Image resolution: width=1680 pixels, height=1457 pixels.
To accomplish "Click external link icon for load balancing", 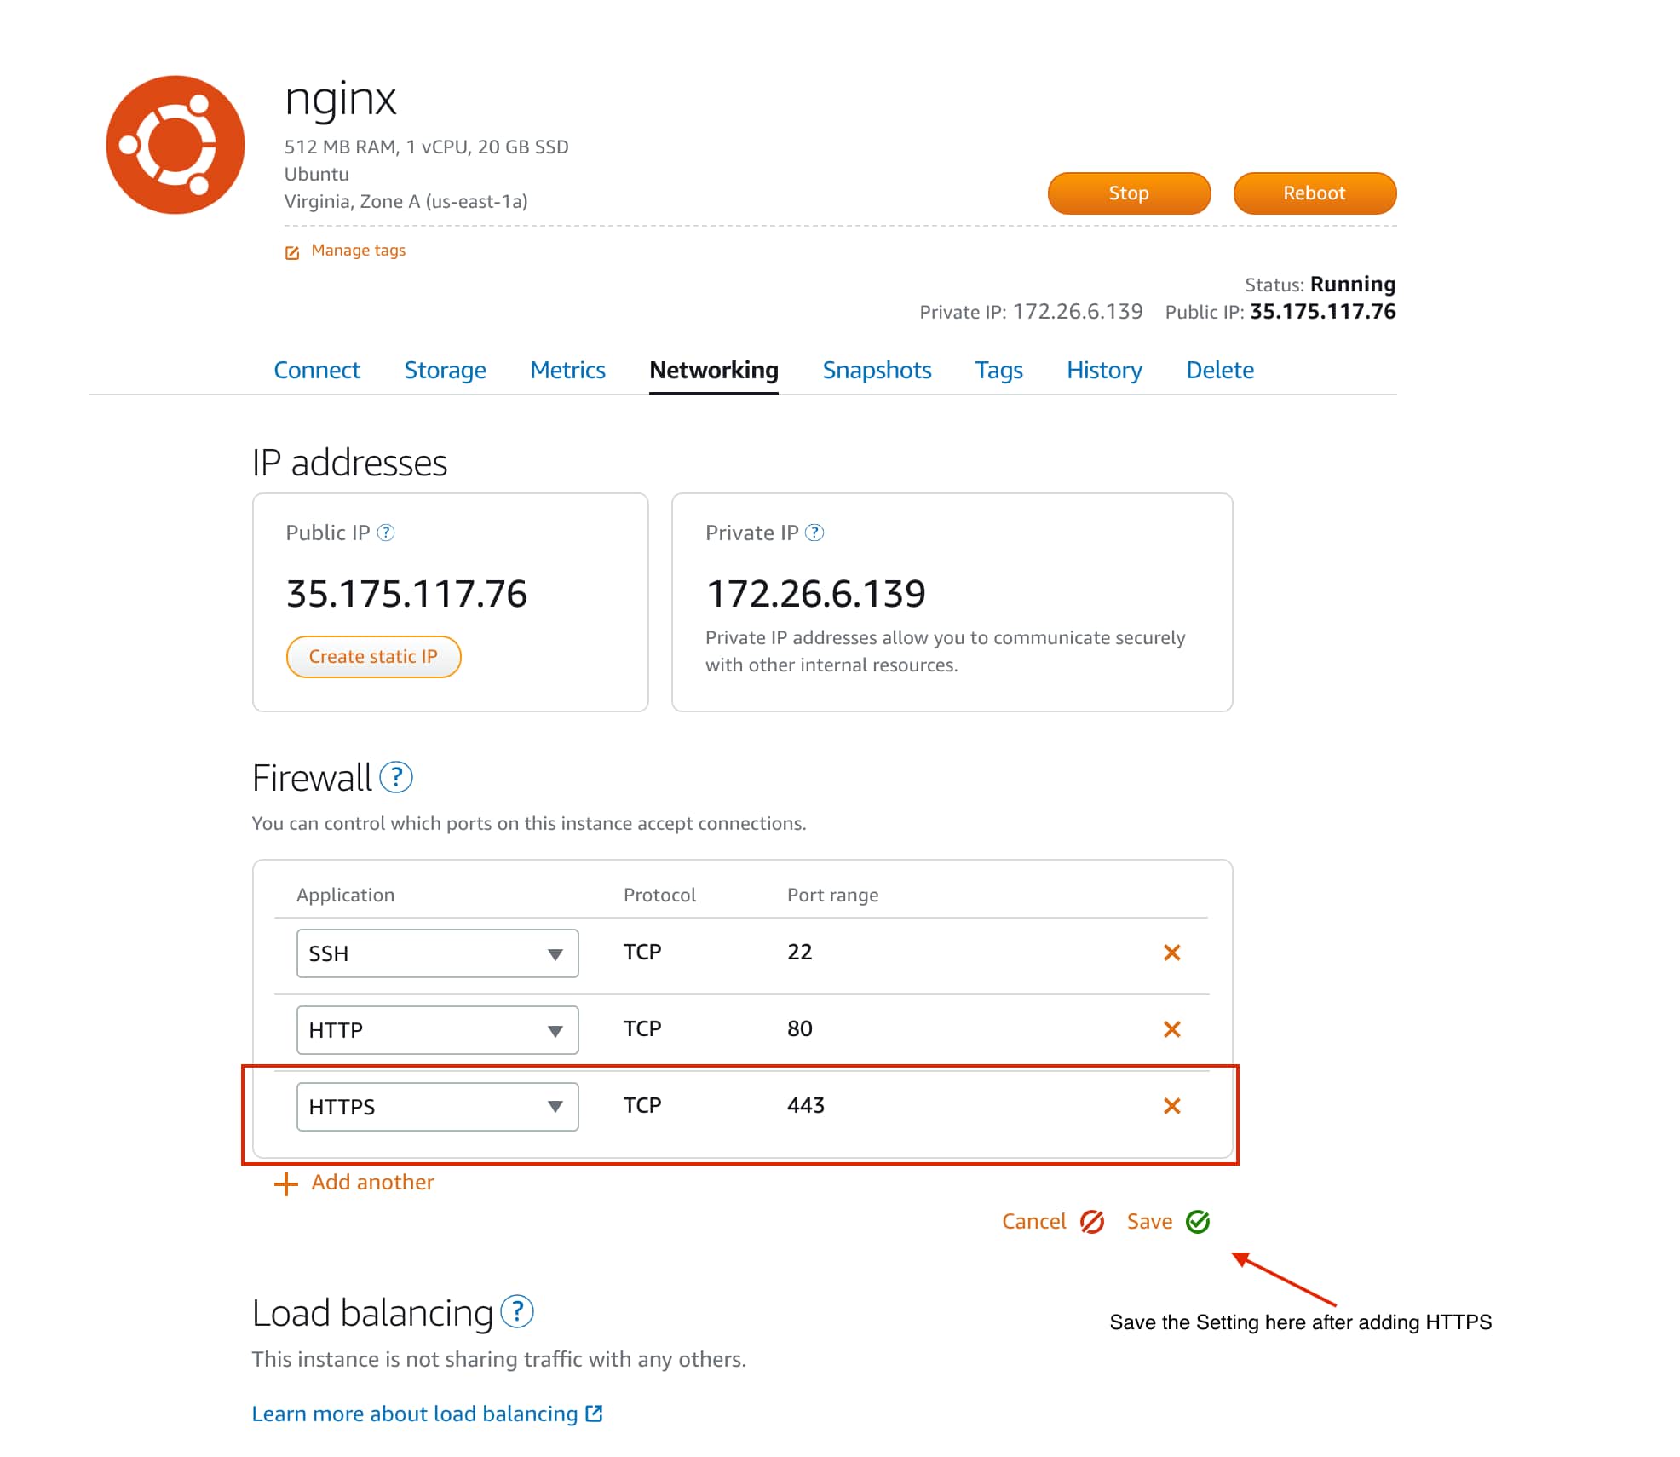I will 595,1414.
